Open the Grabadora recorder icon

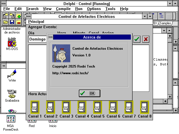pos(12,93)
